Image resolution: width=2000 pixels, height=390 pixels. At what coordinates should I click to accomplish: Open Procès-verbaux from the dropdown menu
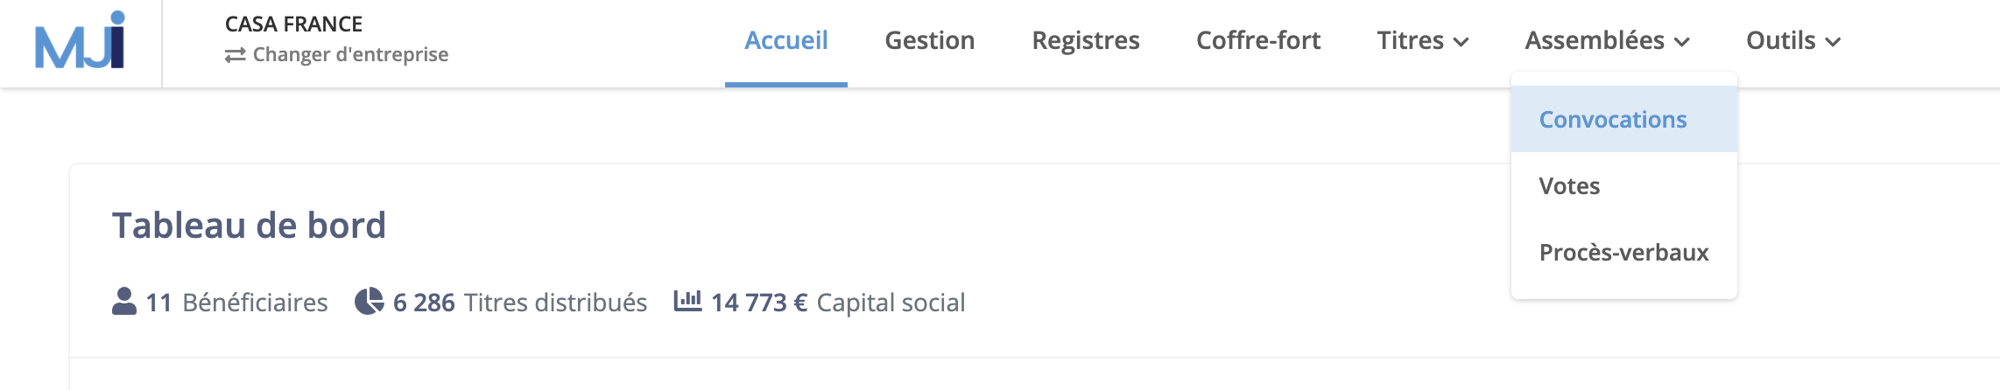pyautogui.click(x=1624, y=252)
